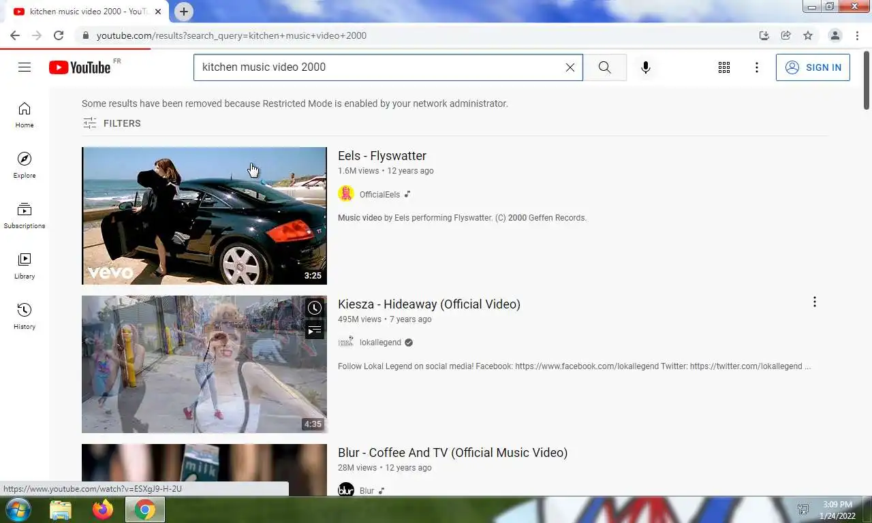
Task: Open Library in the sidebar
Action: point(25,266)
